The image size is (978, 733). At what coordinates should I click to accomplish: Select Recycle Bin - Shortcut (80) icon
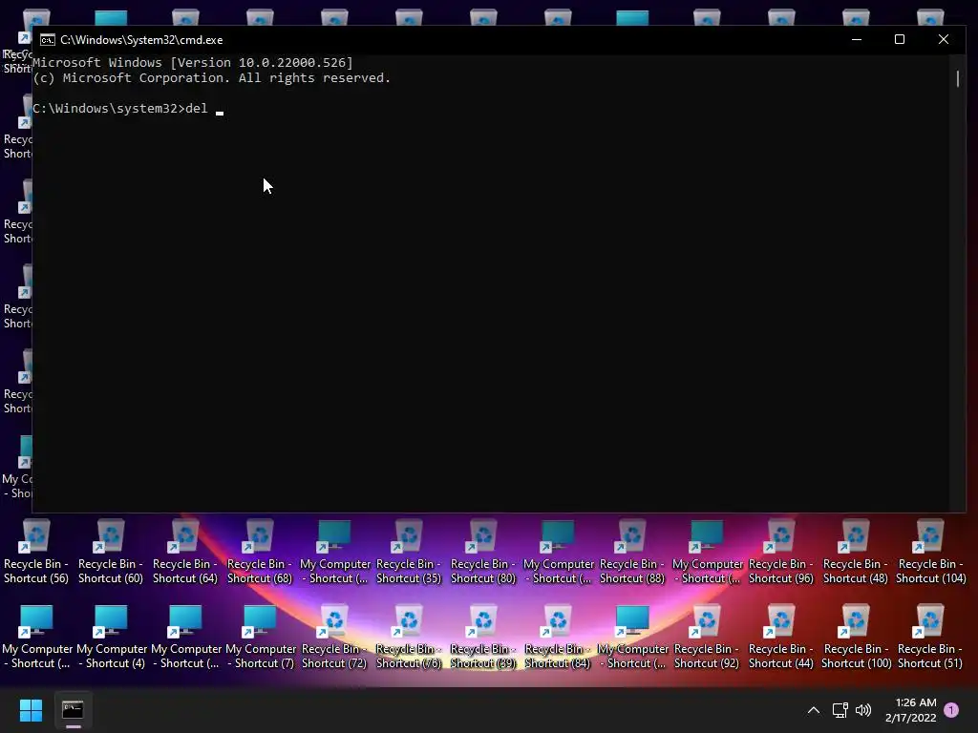click(483, 552)
